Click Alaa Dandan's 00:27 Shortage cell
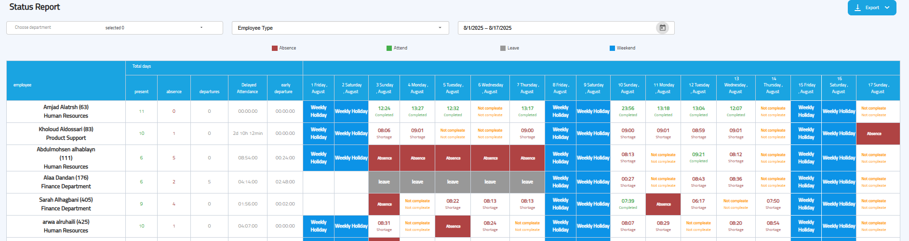 point(628,182)
